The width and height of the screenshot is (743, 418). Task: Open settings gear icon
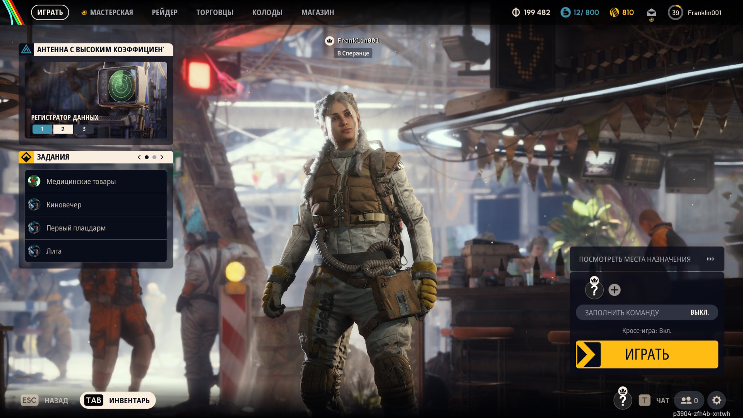(x=717, y=400)
